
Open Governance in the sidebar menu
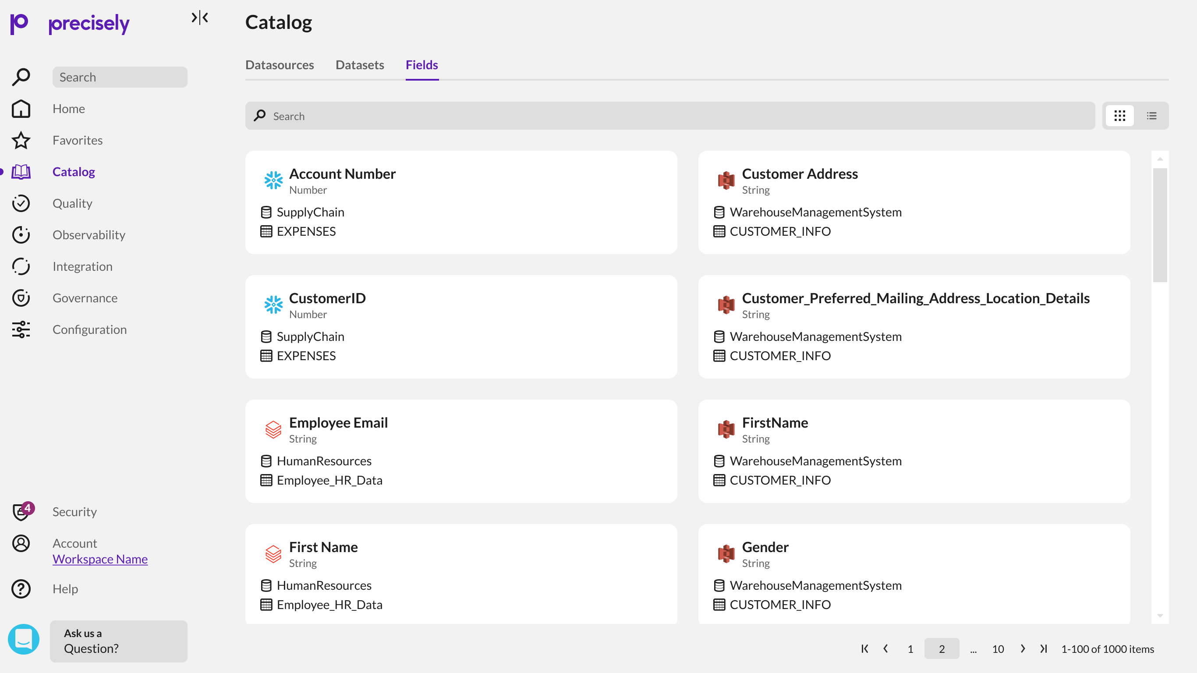85,298
